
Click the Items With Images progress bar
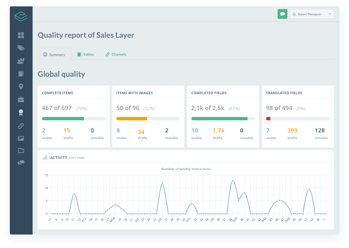click(148, 118)
